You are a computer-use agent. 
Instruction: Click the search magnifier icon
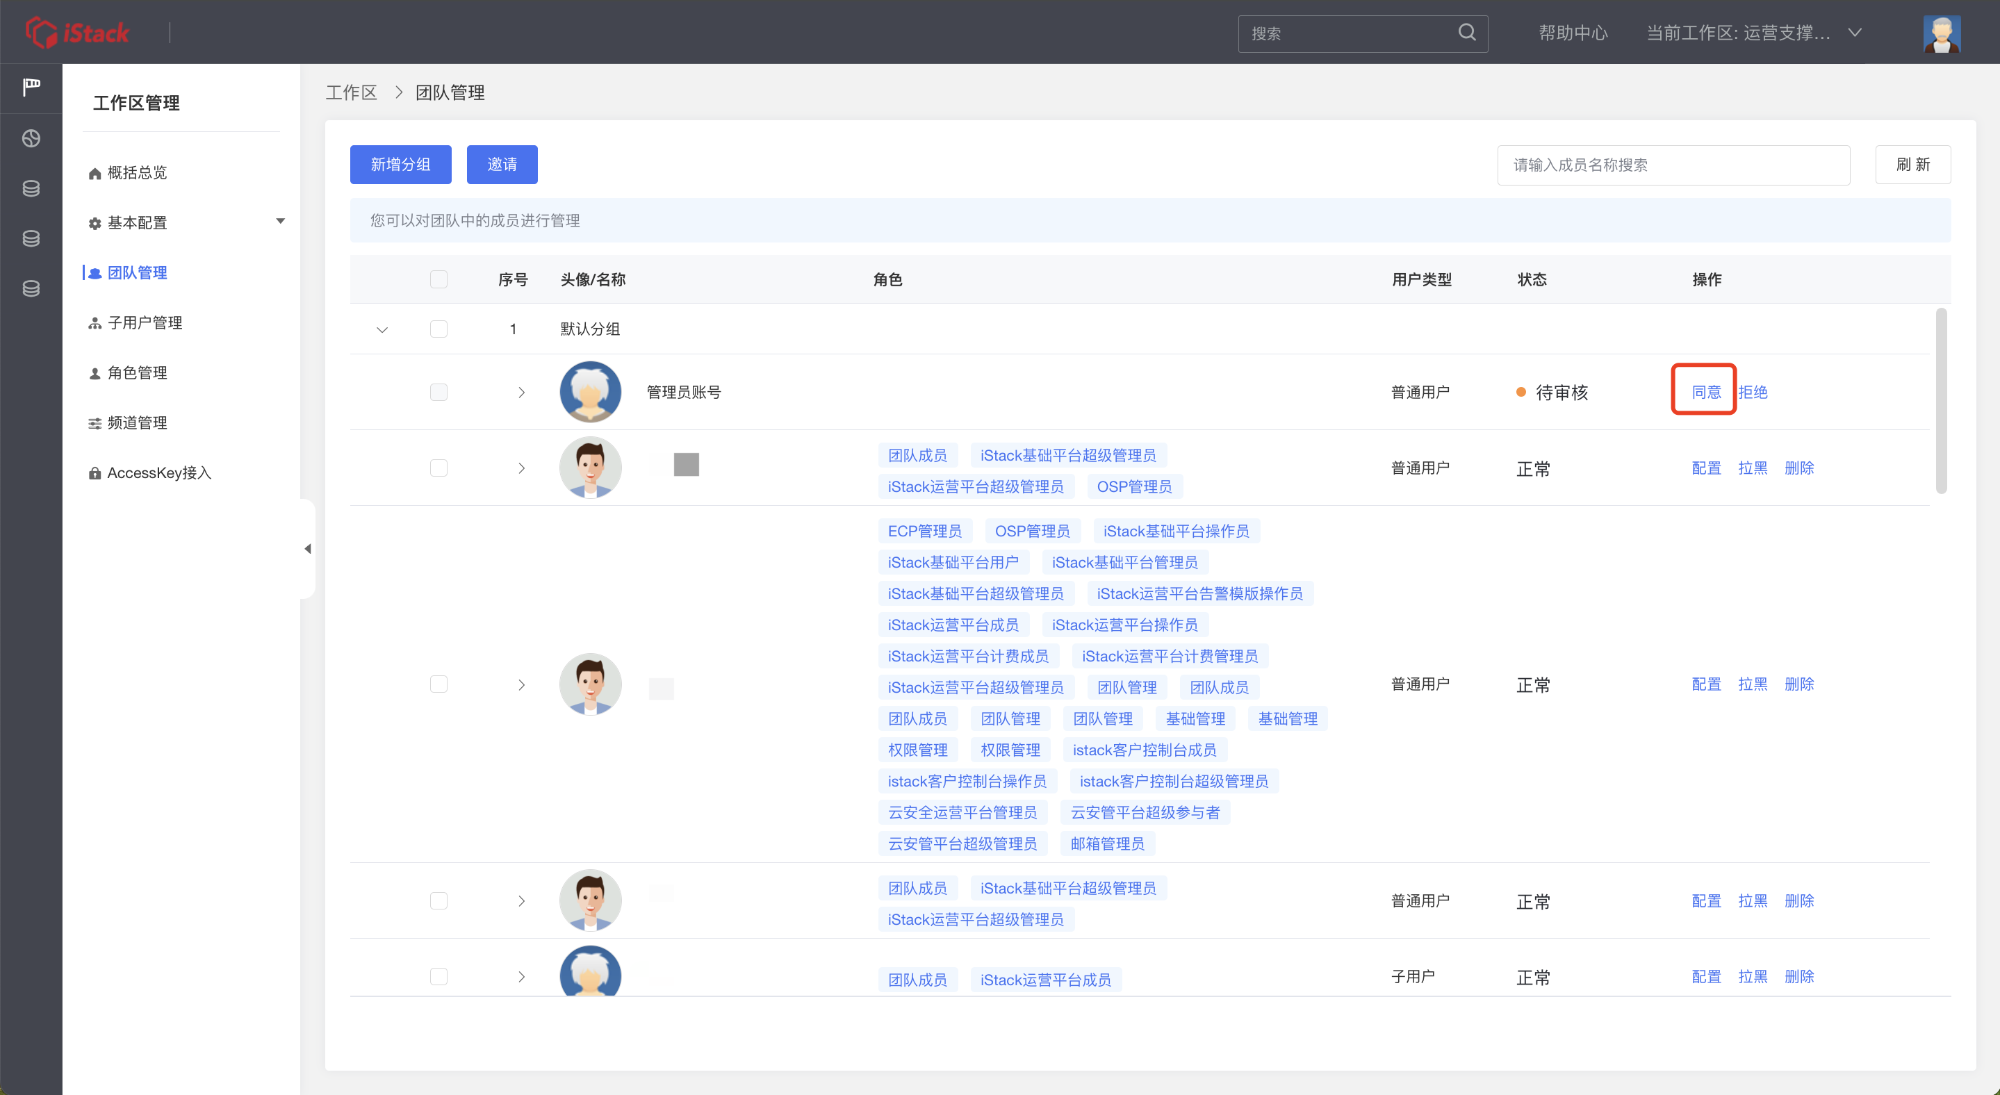point(1466,33)
